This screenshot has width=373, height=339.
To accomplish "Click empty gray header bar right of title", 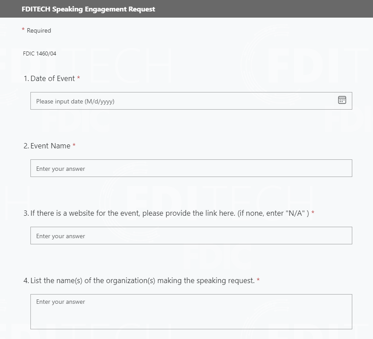I will (x=265, y=9).
